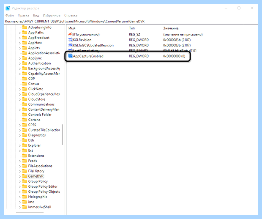This screenshot has height=219, width=262.
Task: Open the Избранное menu
Action: pyautogui.click(x=52, y=15)
